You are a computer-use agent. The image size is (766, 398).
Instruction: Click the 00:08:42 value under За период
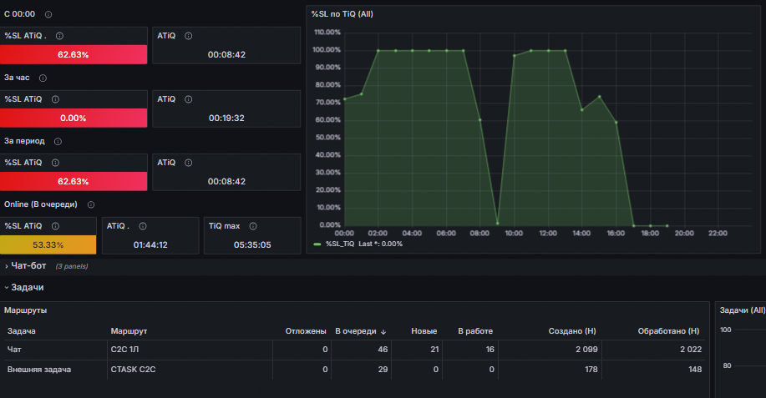[x=226, y=181]
